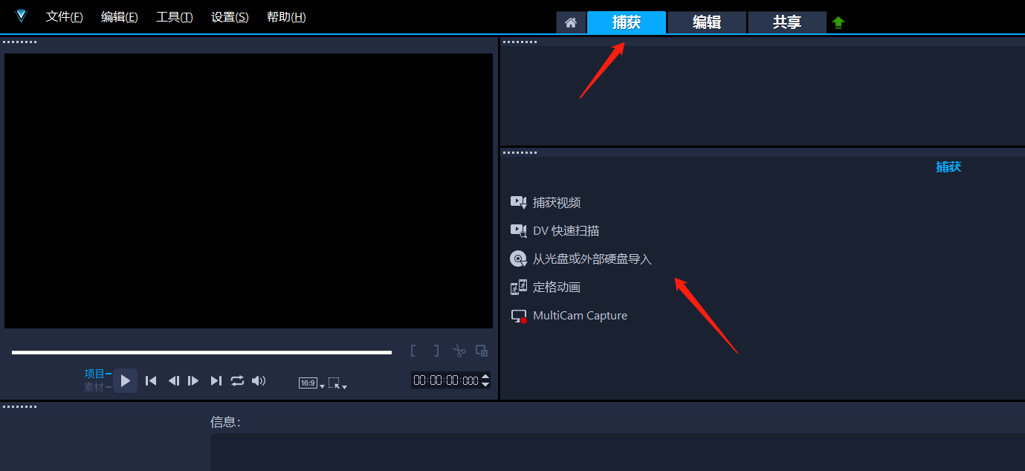This screenshot has height=471, width=1025.
Task: Enlarge the preview window
Action: 482,351
